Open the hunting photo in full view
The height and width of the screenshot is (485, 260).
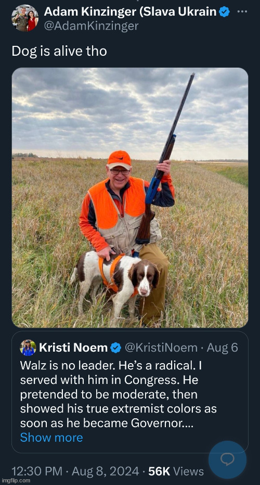130,197
